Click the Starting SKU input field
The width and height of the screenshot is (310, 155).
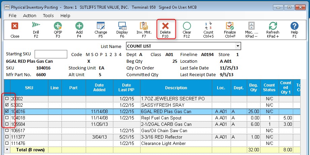(x=51, y=54)
